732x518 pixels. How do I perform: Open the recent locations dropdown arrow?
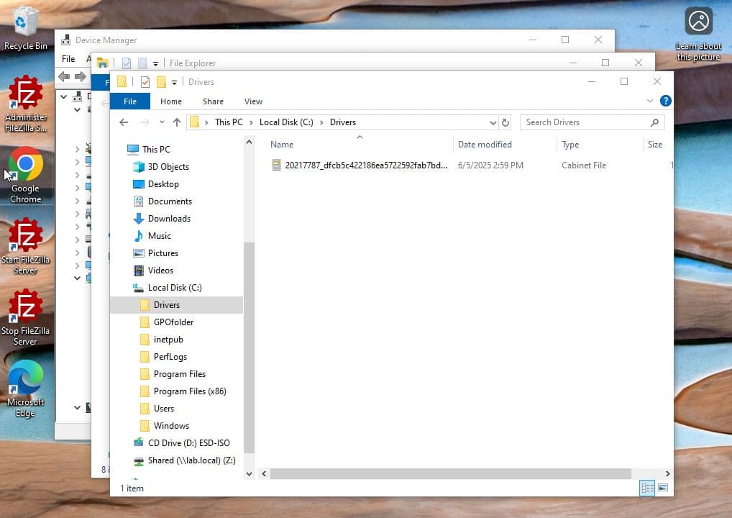pyautogui.click(x=162, y=122)
